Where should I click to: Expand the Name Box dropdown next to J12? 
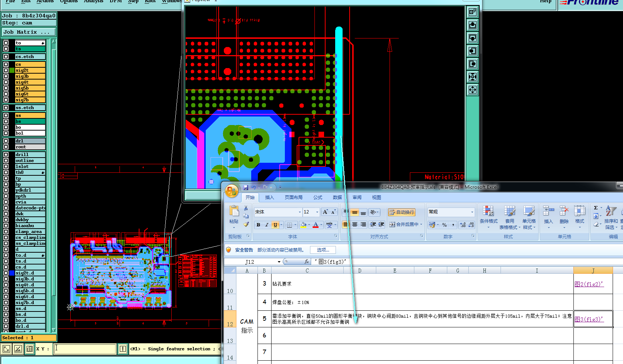(x=279, y=262)
